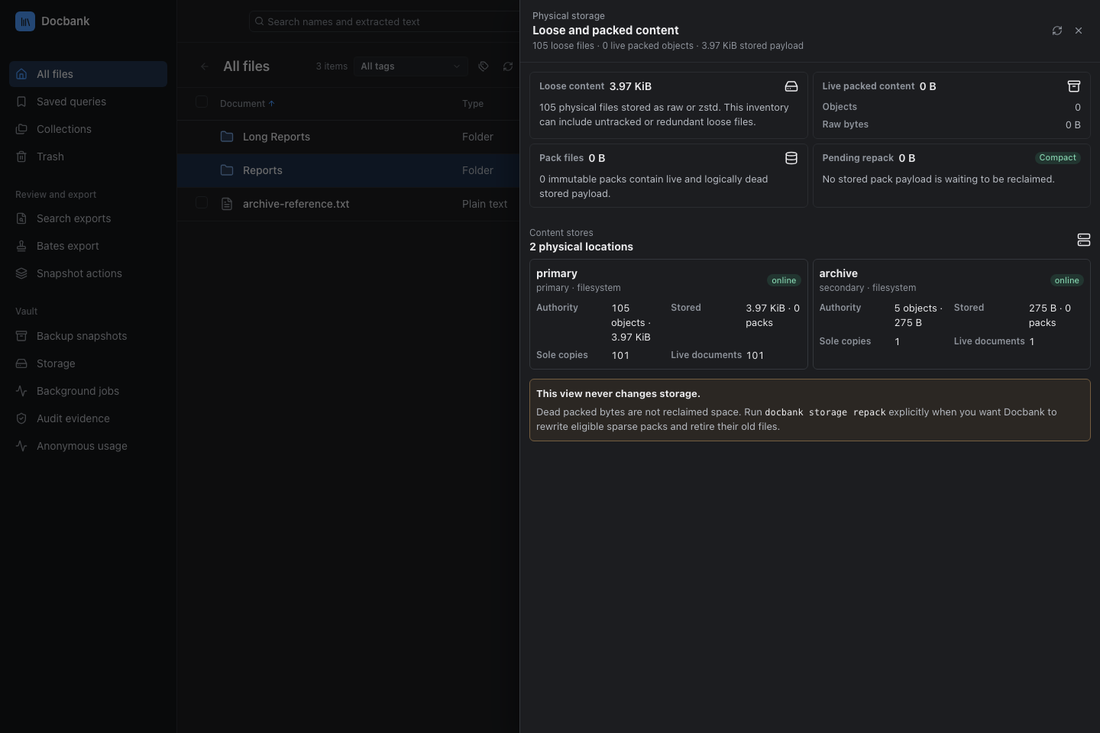Screen dimensions: 1100x733
Task: Click the Anonymous usage pulse icon
Action: pyautogui.click(x=21, y=446)
